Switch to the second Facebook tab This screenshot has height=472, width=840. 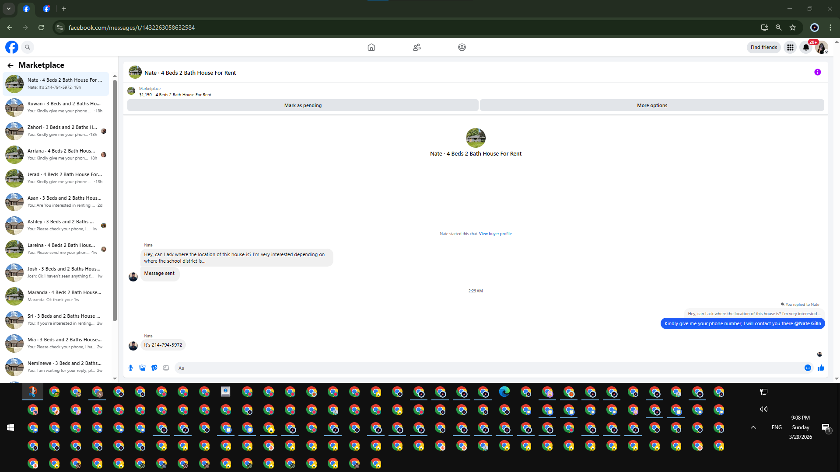tap(46, 9)
